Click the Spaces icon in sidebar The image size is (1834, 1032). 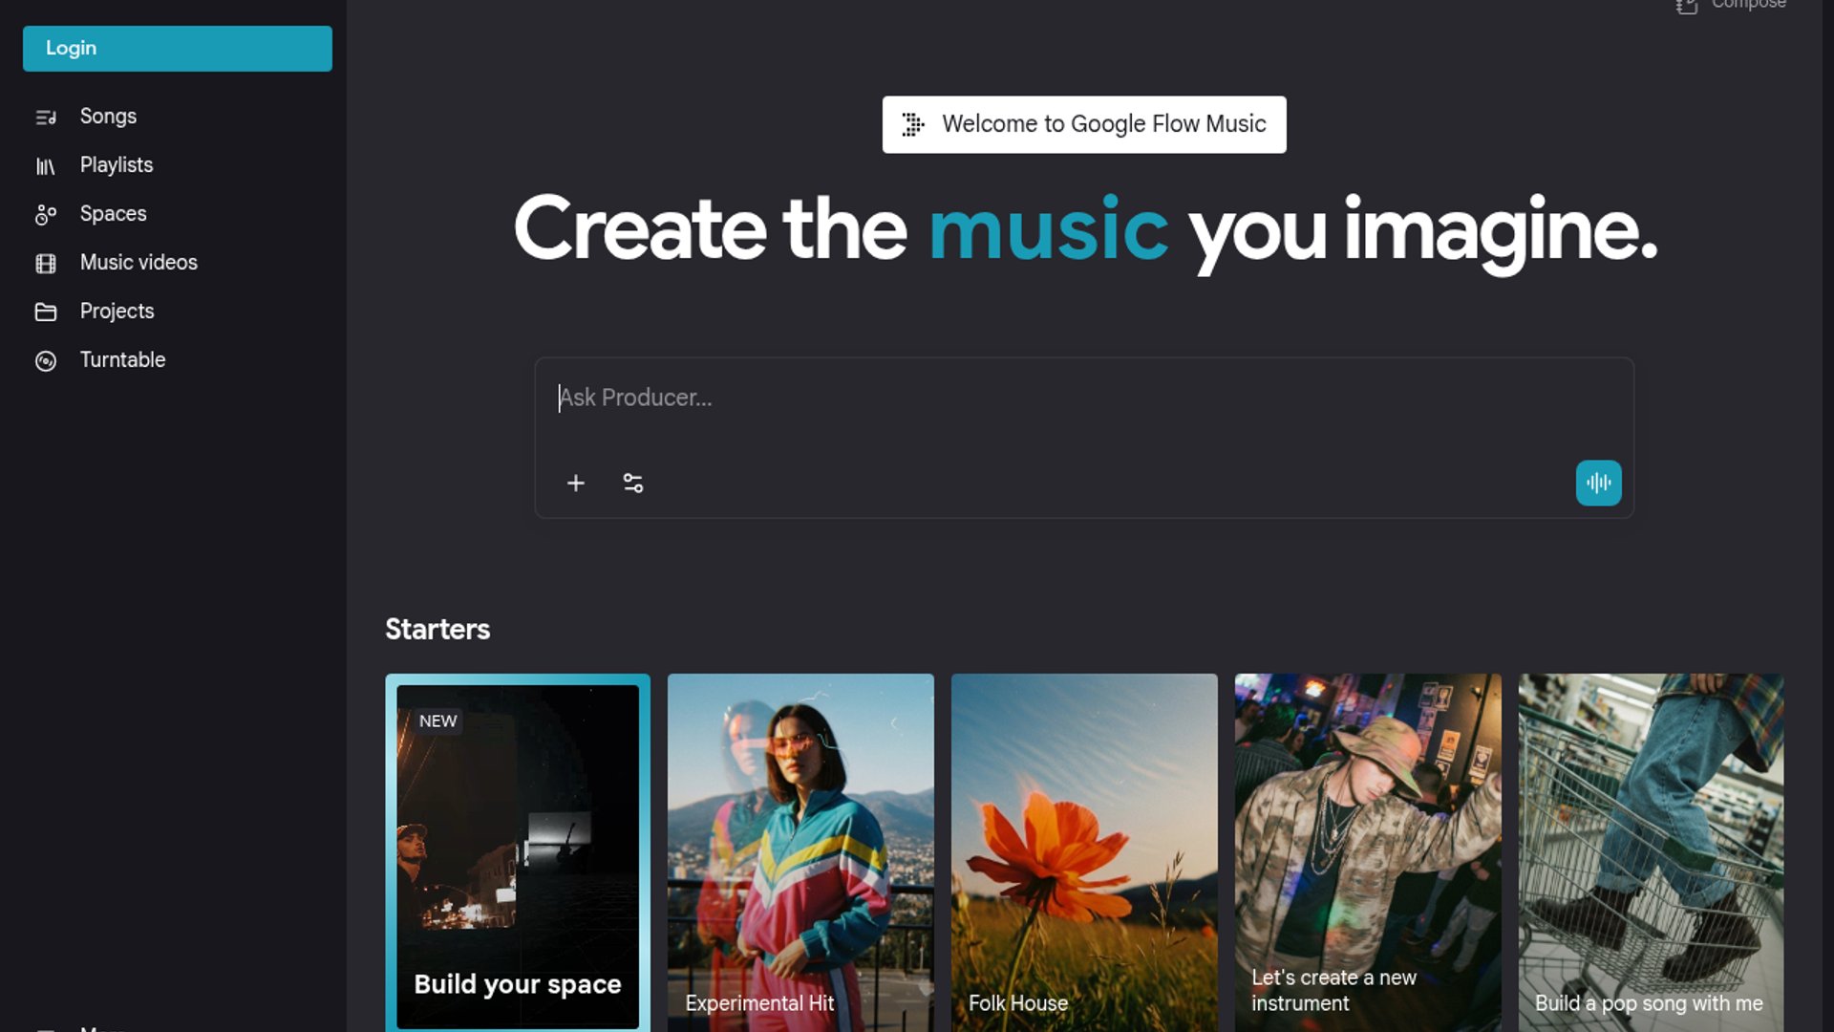pyautogui.click(x=46, y=215)
